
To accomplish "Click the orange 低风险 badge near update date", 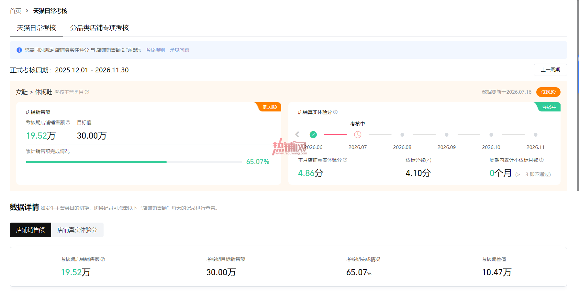I will point(548,92).
